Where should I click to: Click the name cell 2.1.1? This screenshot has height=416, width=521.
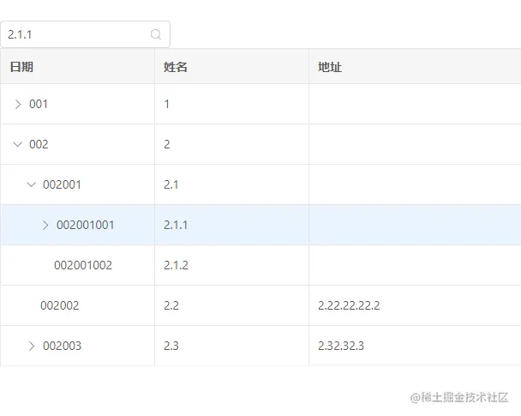click(231, 225)
